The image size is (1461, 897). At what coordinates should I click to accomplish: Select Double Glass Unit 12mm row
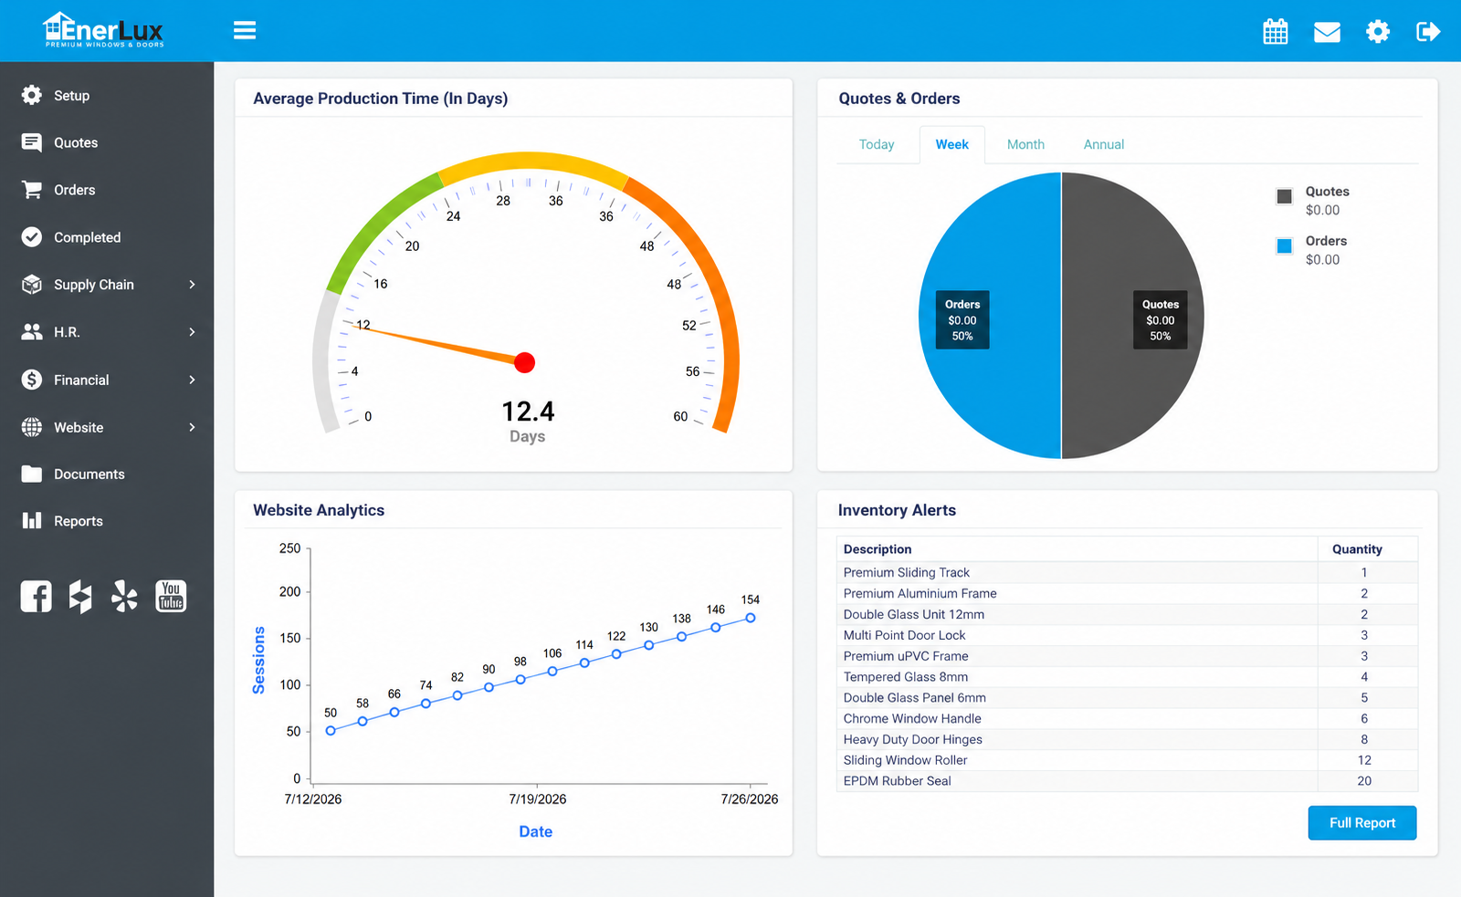pos(1127,614)
